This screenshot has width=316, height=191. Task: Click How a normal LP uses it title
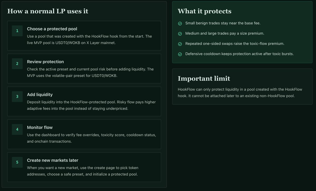(48, 11)
